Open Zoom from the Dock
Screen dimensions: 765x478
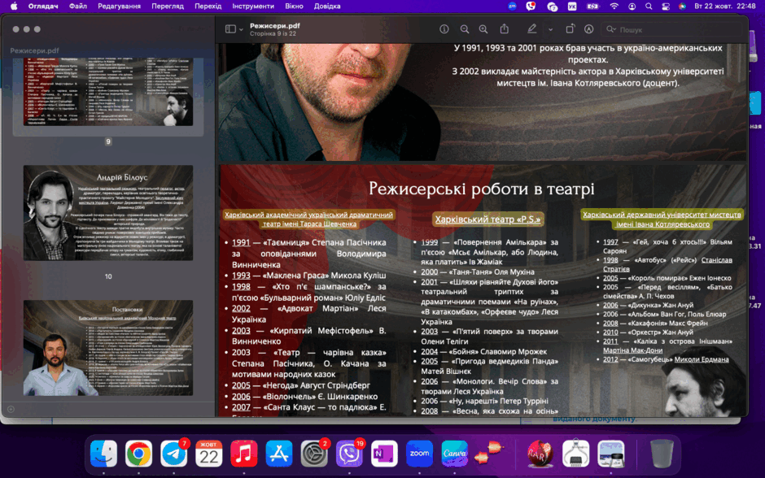(420, 454)
